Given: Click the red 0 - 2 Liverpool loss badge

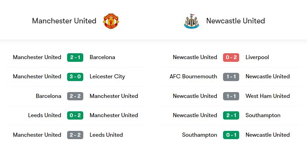Looking at the screenshot, I should click(231, 57).
